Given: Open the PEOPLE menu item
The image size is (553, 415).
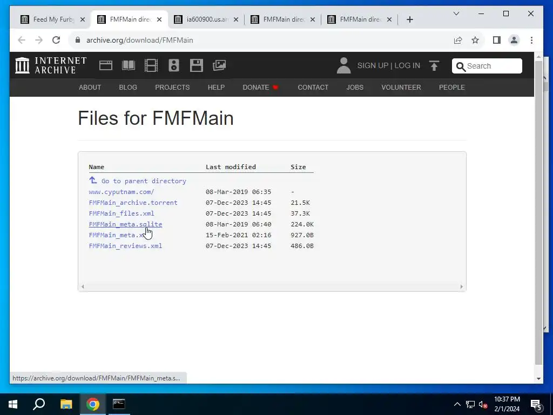Looking at the screenshot, I should pos(452,88).
